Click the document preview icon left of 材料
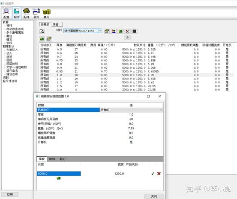237x199 pixels. (x=42, y=31)
